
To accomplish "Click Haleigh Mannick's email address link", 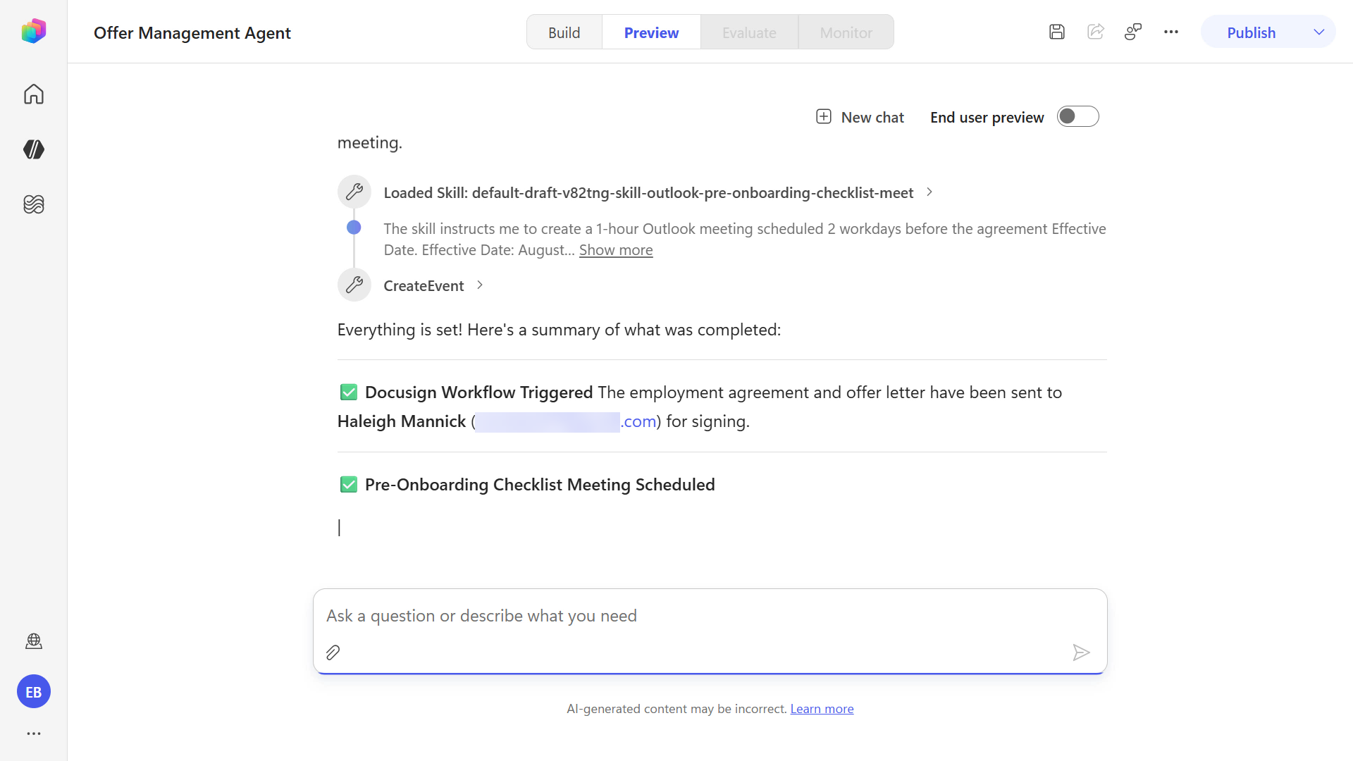I will click(567, 421).
